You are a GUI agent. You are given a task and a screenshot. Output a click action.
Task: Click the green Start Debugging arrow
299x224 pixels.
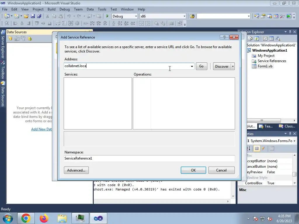click(107, 16)
